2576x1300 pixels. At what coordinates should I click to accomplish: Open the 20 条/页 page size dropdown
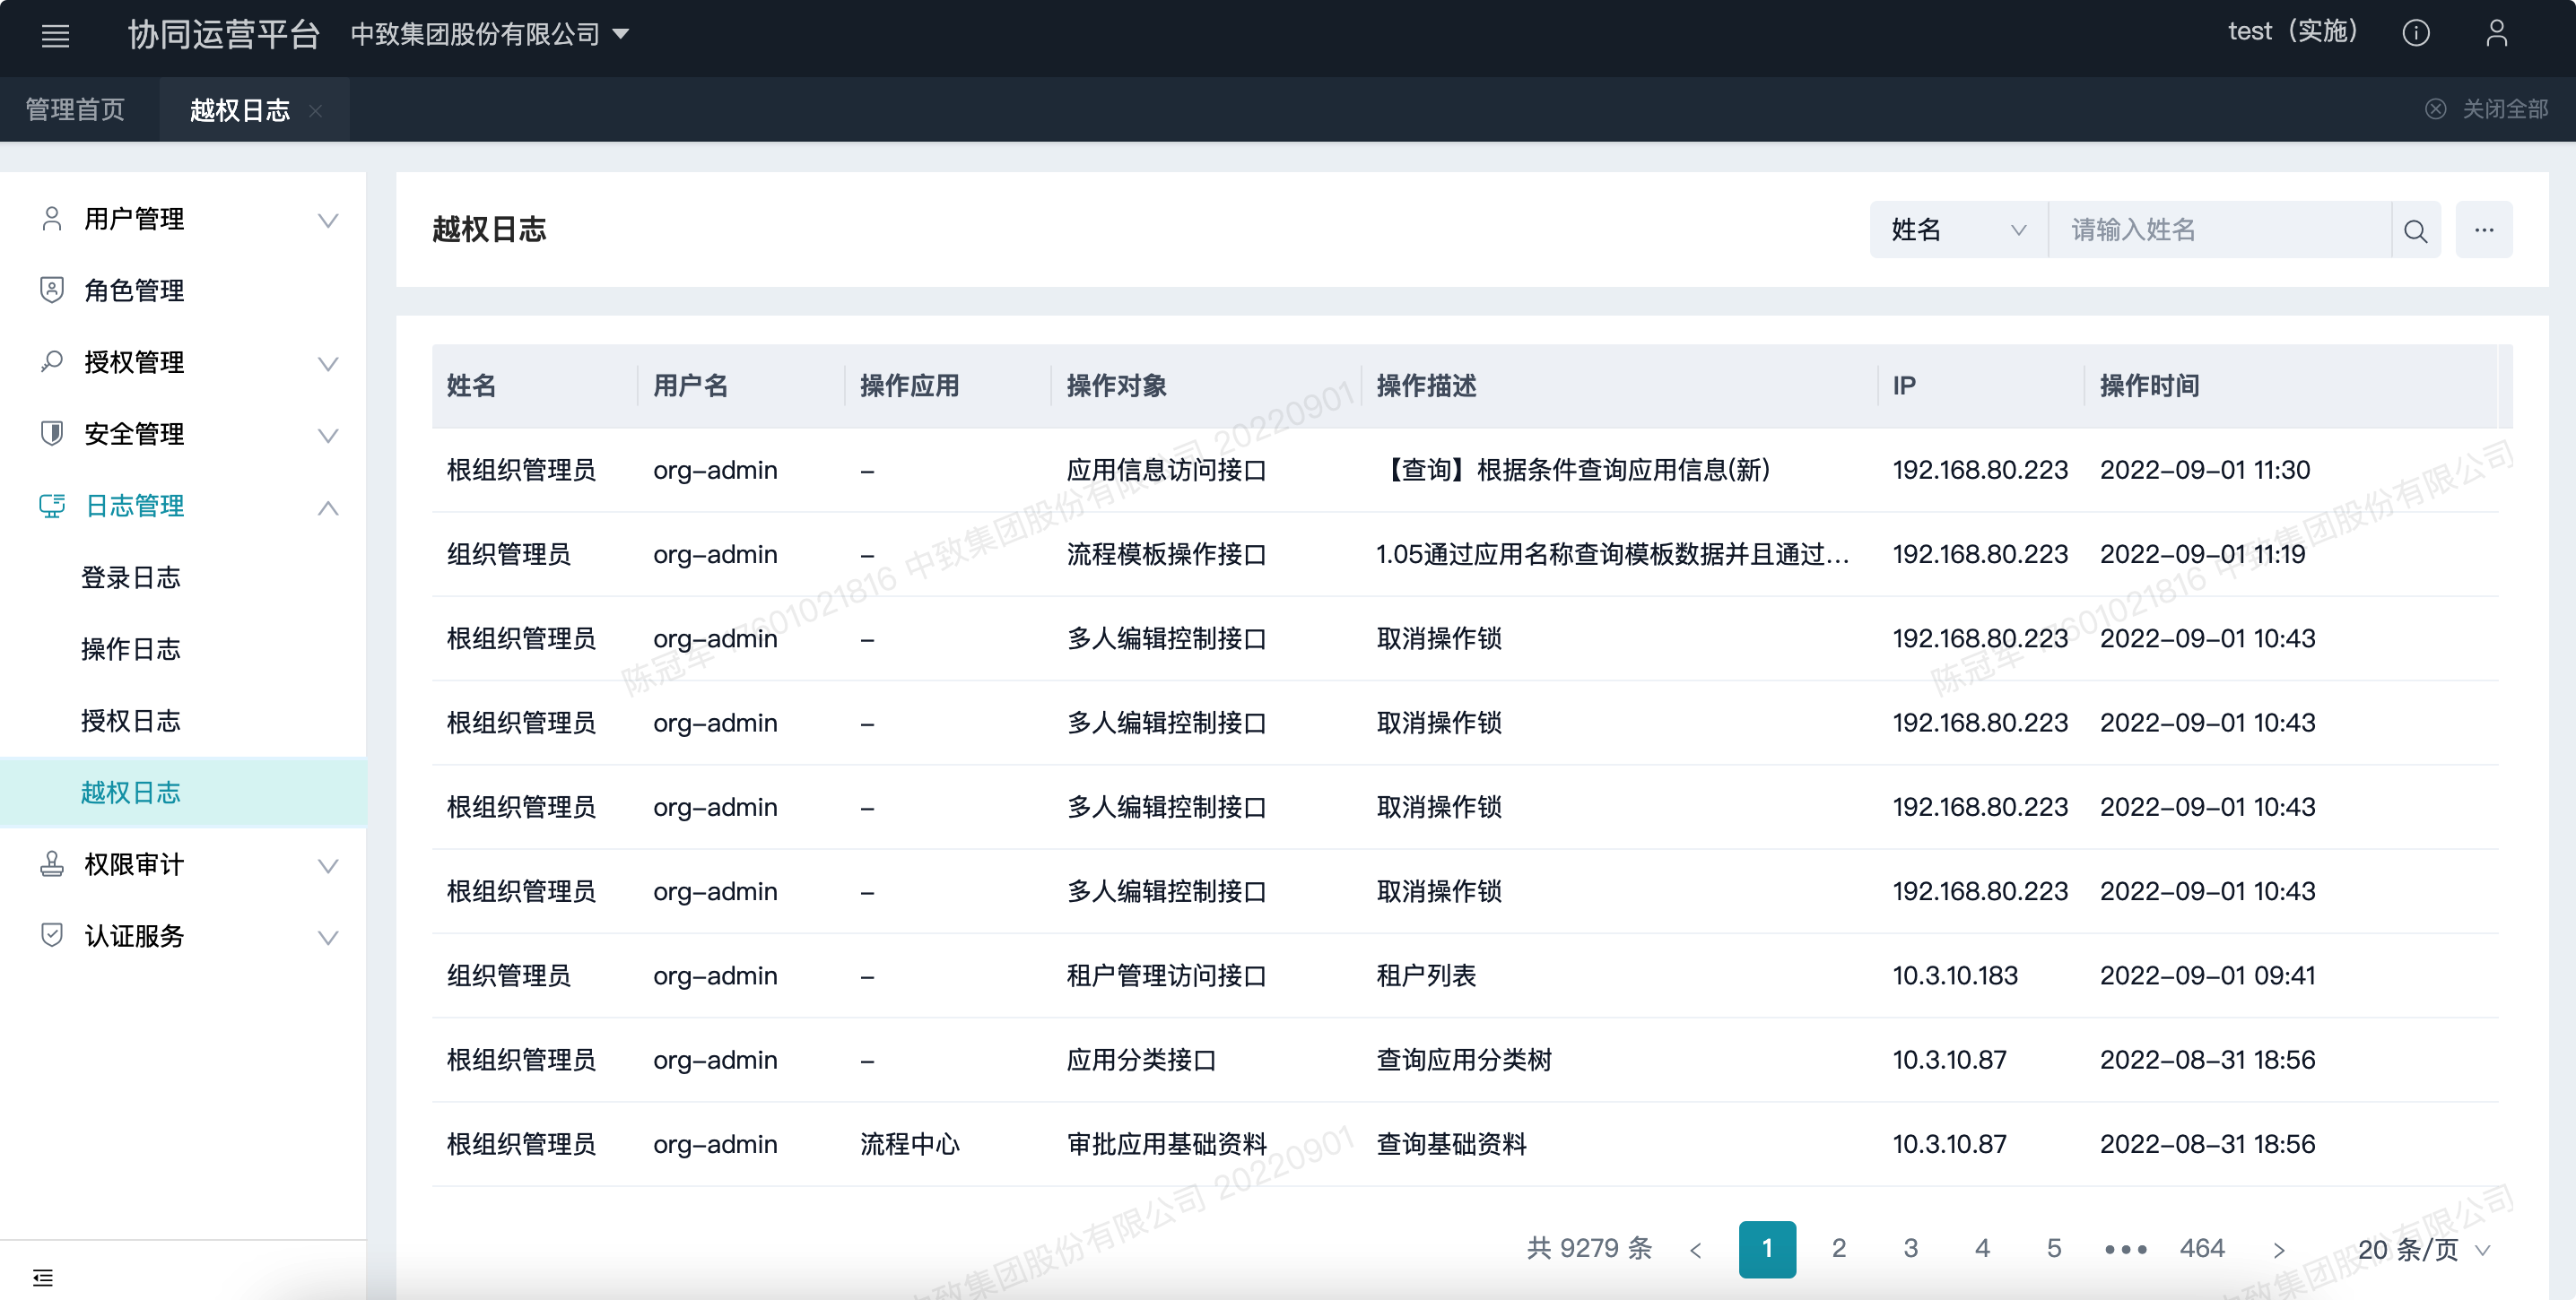[2424, 1250]
